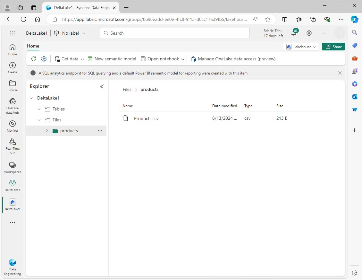Screen dimensions: 362x280
Task: Click the DeltaLake1 browser tab
Action: (81, 8)
